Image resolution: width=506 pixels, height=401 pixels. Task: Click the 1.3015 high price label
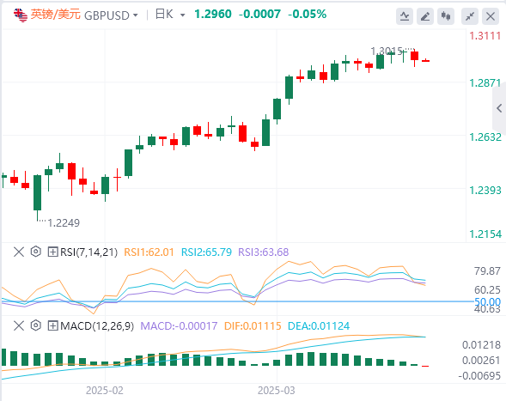387,51
